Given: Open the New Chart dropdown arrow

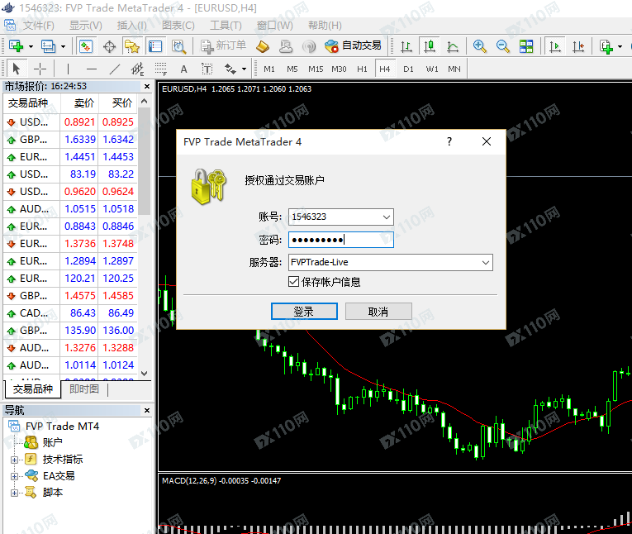Looking at the screenshot, I should [x=31, y=46].
